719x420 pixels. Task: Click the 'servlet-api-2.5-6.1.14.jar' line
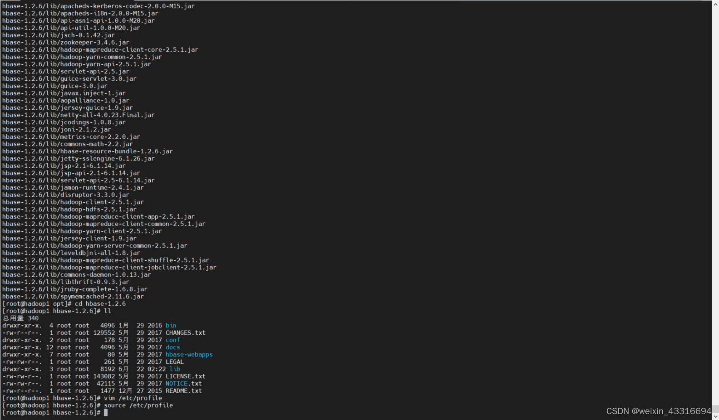coord(79,181)
